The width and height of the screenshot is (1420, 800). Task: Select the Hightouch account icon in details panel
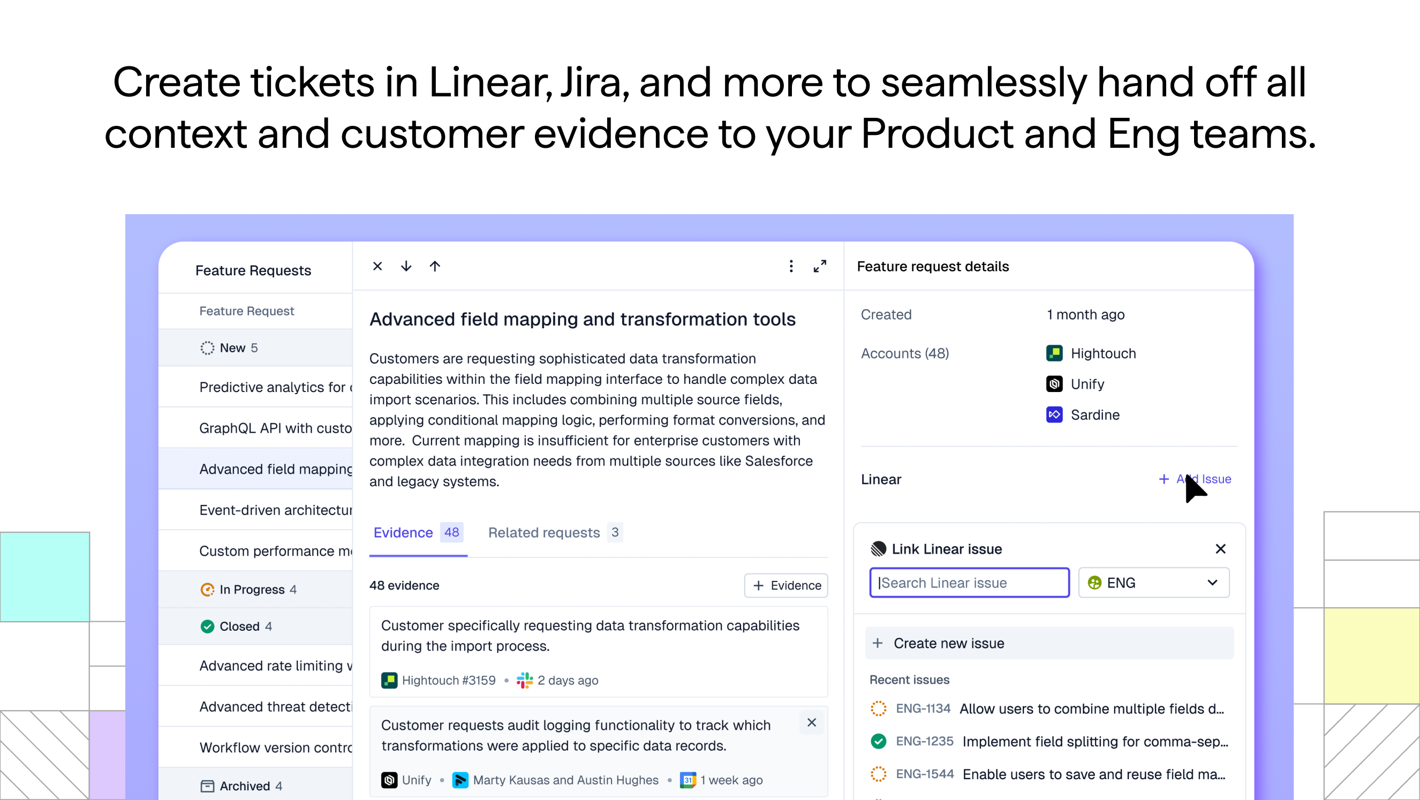point(1054,353)
